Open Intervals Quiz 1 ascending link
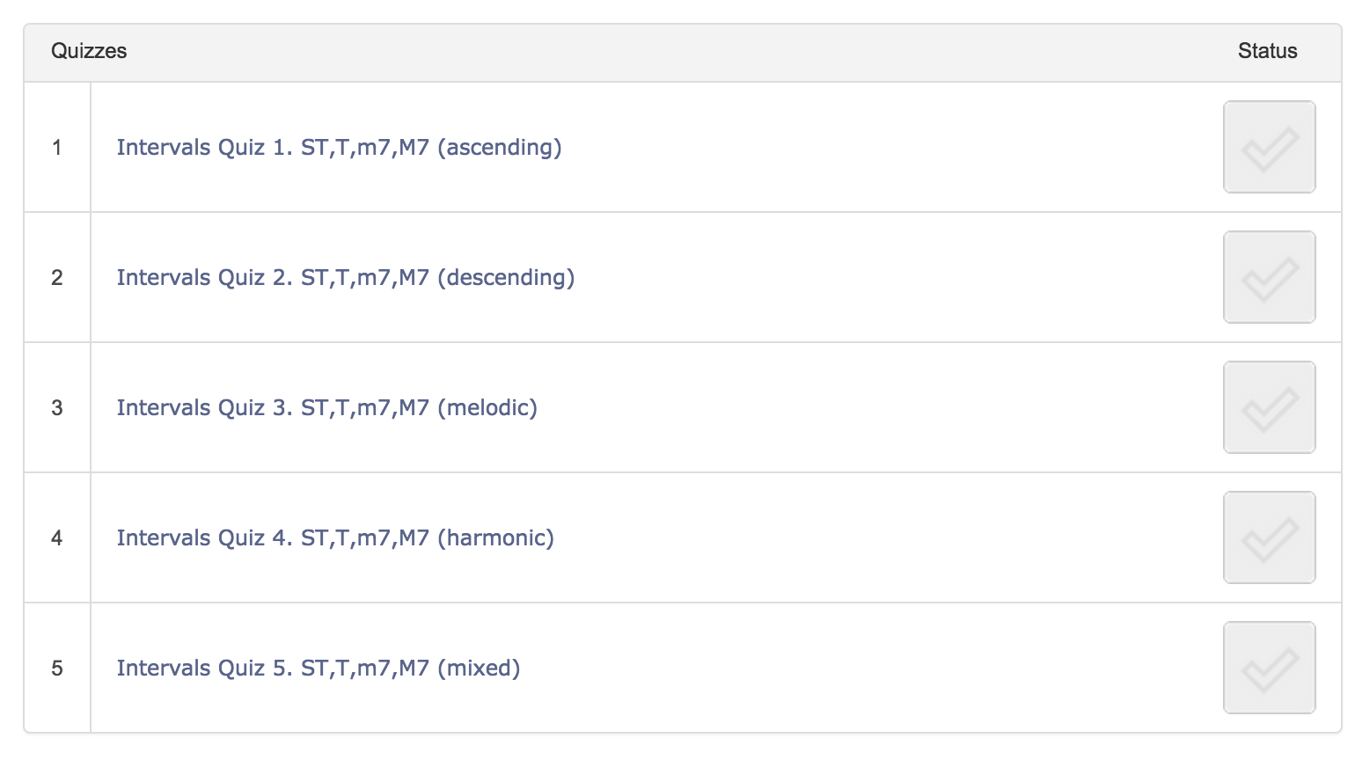1355x760 pixels. click(339, 147)
